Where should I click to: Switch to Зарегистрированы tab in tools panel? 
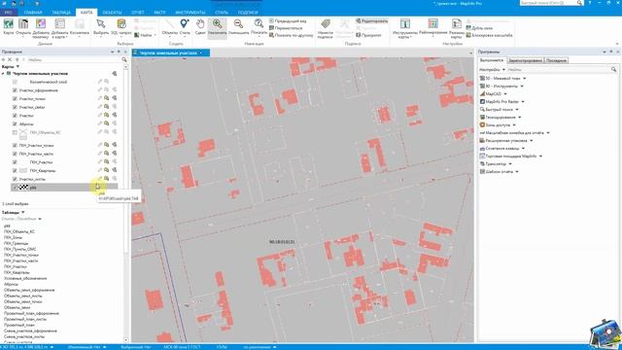[525, 60]
